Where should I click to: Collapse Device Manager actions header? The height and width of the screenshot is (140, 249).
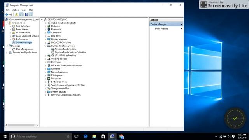[181, 24]
